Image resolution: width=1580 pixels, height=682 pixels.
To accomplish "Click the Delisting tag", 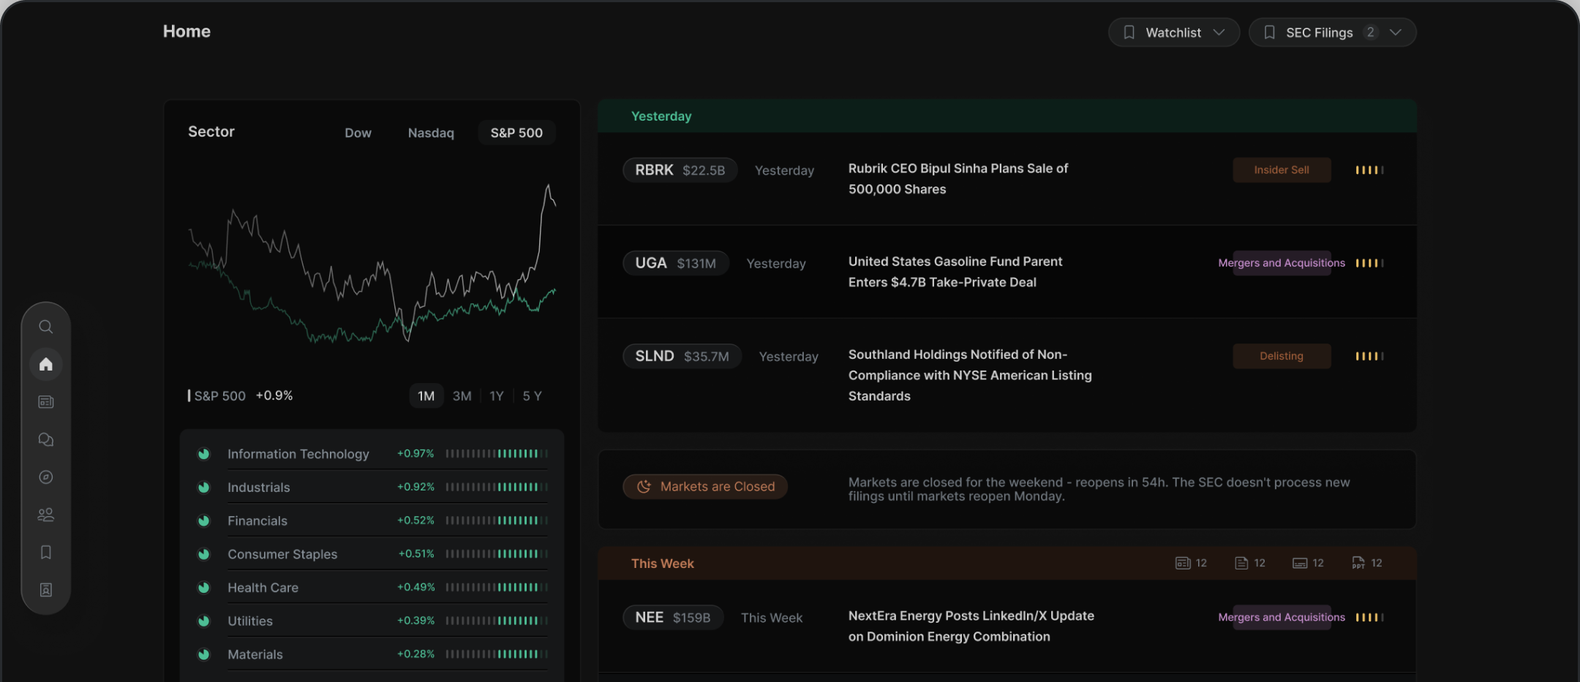I will (1282, 356).
